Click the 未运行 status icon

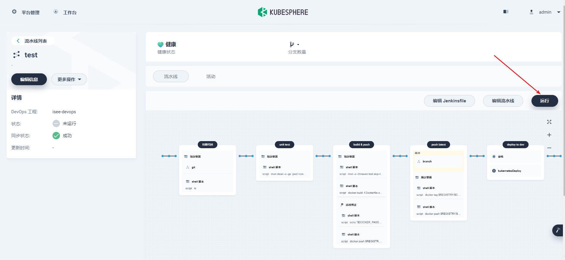point(56,124)
